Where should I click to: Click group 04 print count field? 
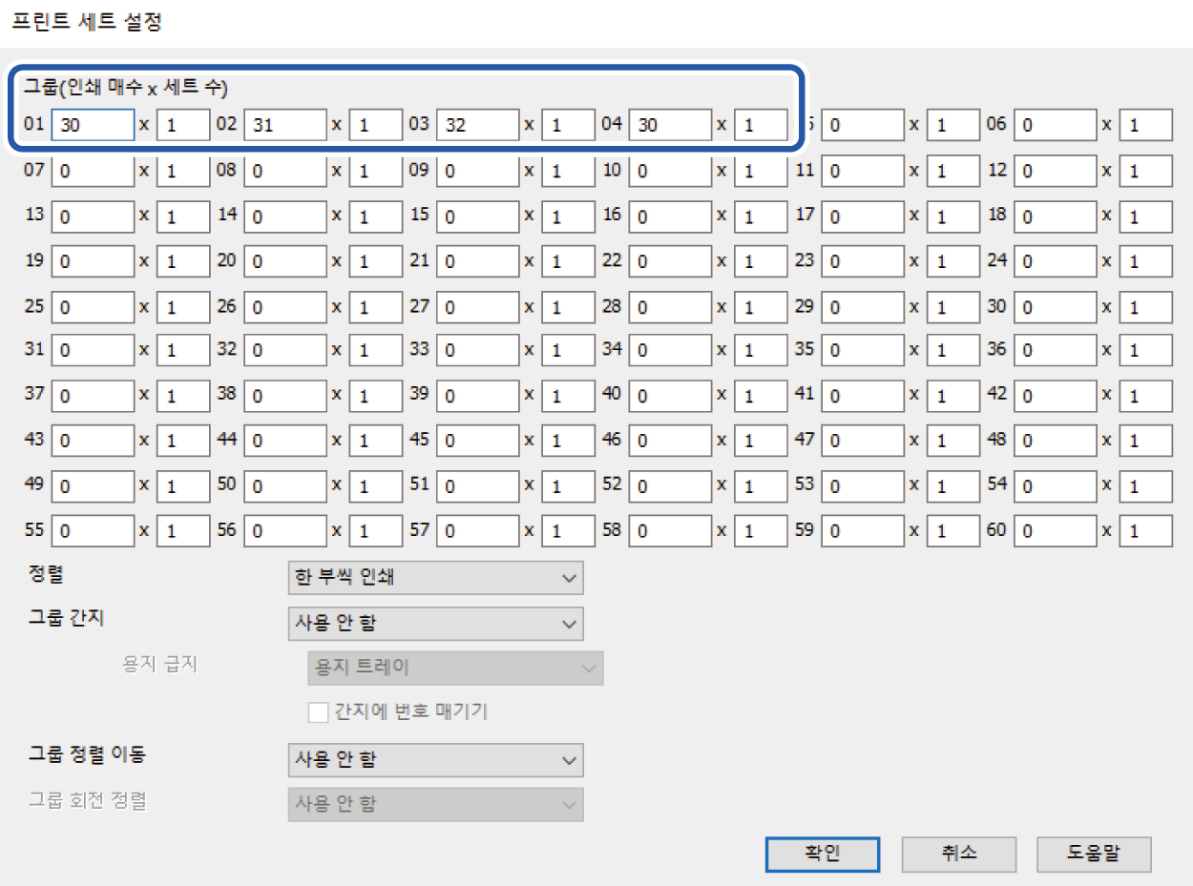670,125
